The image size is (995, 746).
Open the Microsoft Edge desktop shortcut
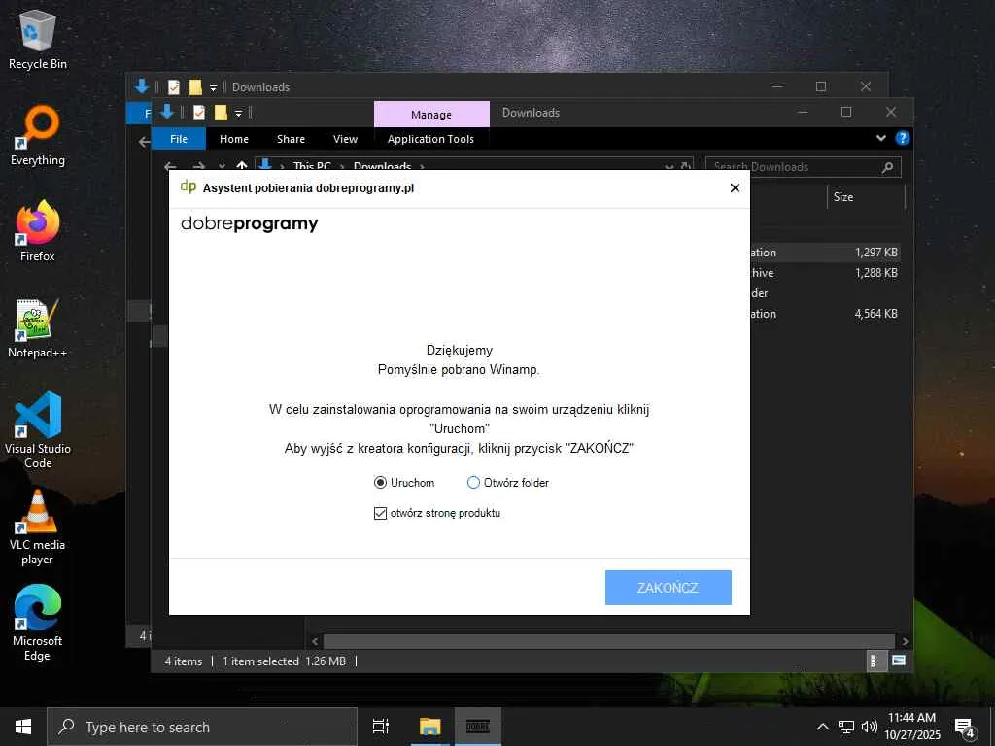(x=38, y=623)
